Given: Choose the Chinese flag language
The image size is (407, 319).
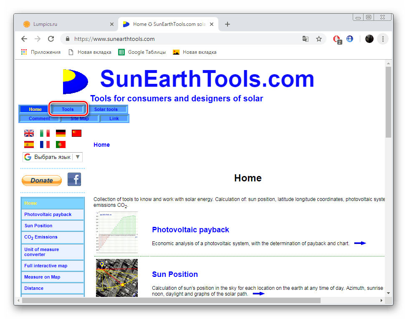Looking at the screenshot, I should [x=76, y=133].
